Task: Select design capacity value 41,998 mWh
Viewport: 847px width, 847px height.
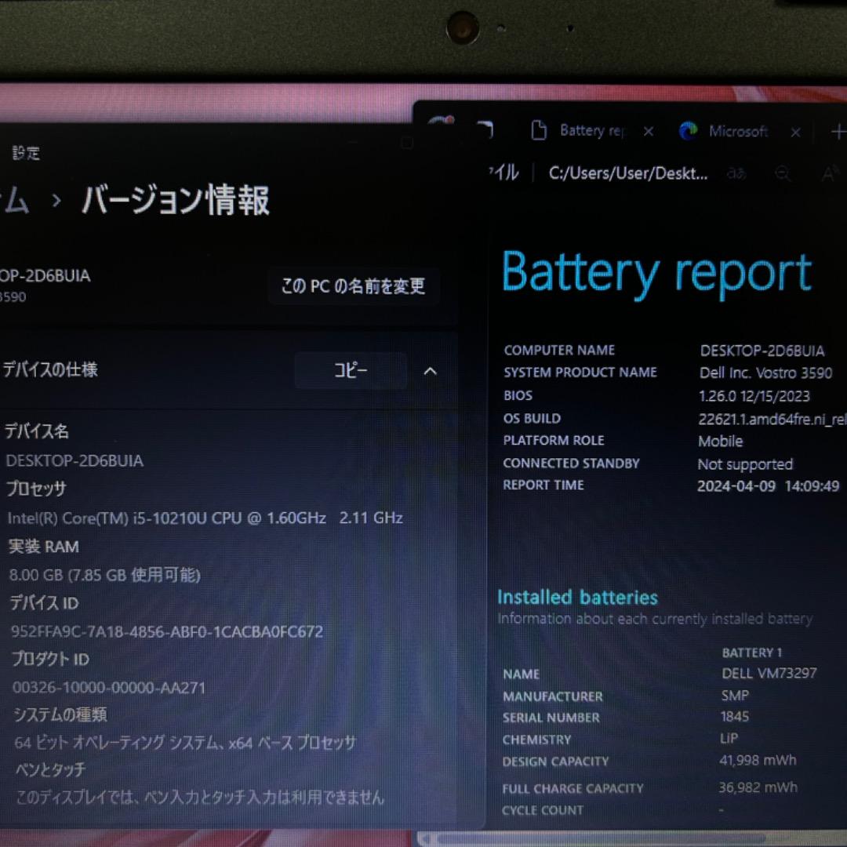Action: click(758, 761)
